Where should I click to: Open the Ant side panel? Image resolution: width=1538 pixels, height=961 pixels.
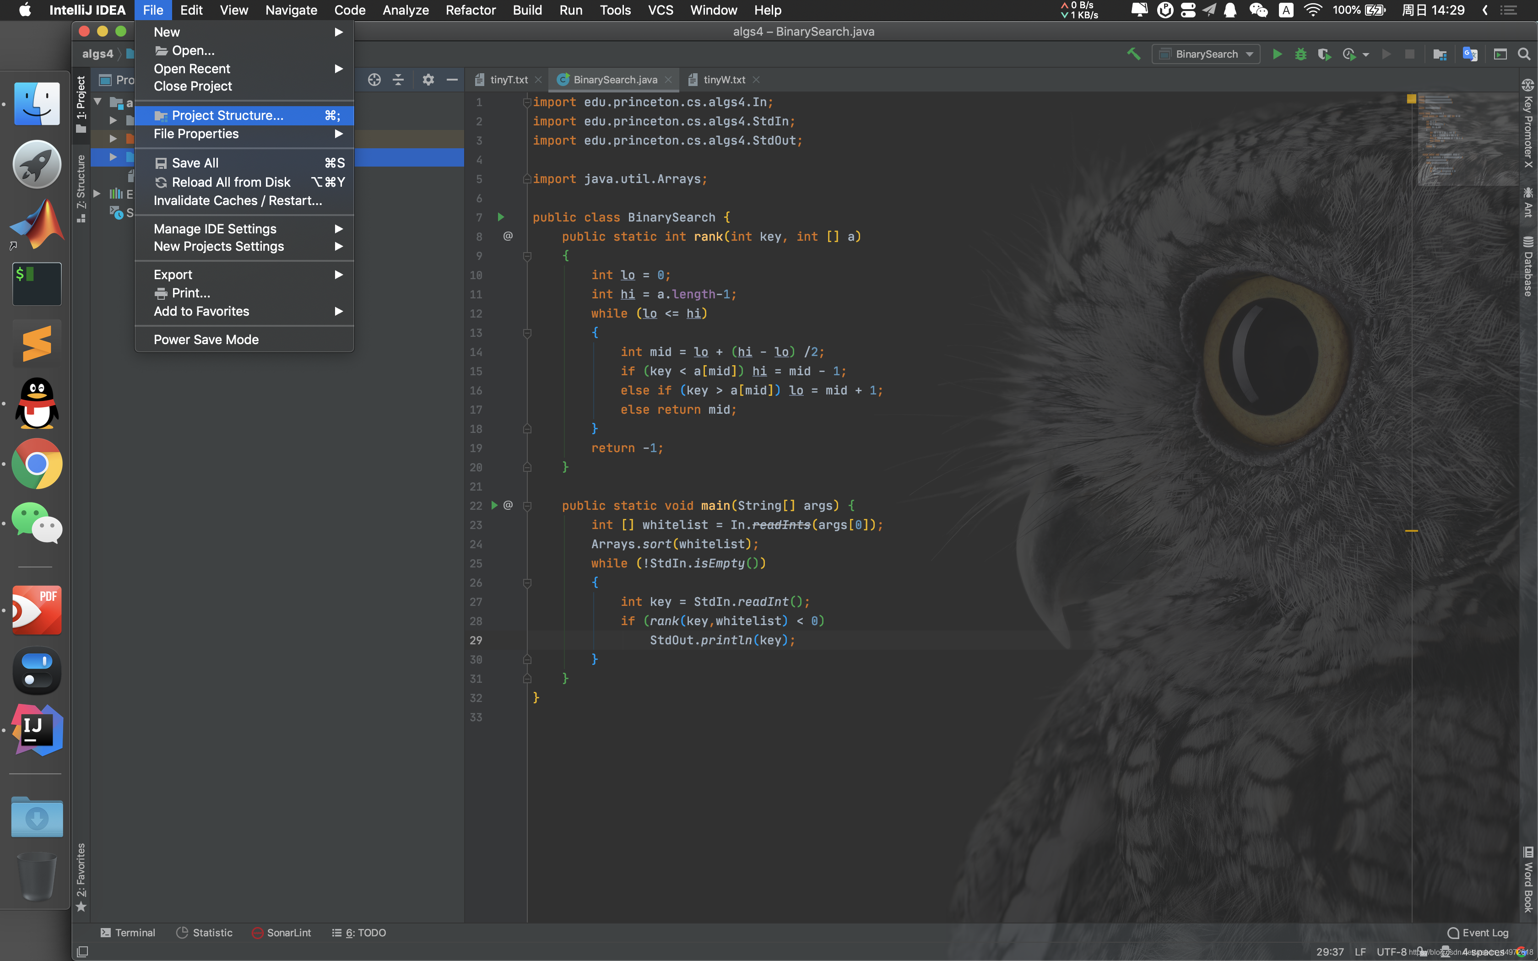point(1528,202)
